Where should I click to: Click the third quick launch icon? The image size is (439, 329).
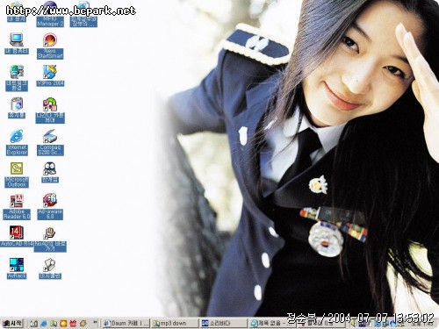tap(54, 324)
